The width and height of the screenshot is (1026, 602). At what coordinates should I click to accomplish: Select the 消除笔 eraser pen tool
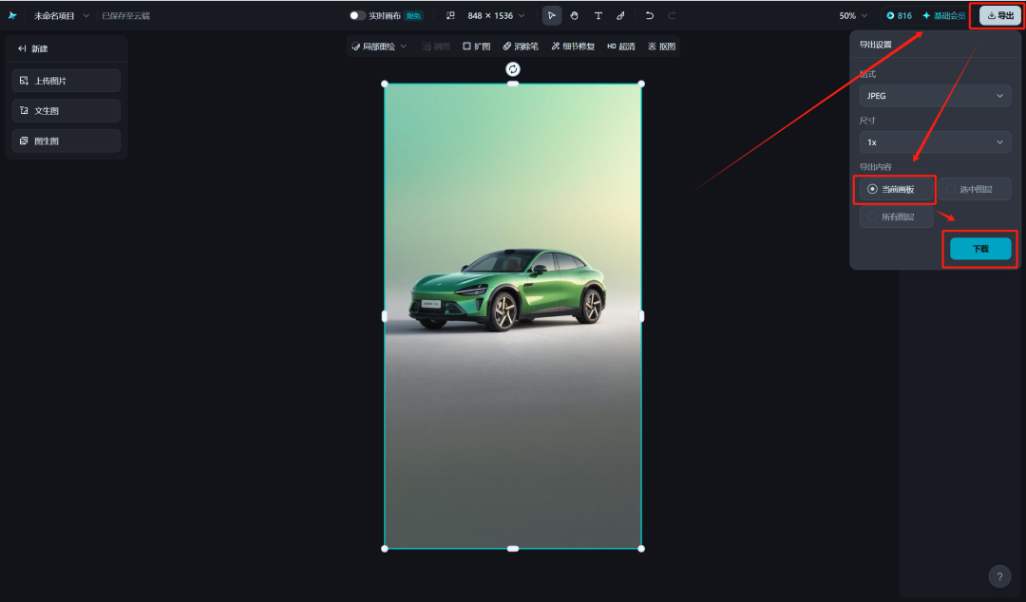click(x=521, y=46)
